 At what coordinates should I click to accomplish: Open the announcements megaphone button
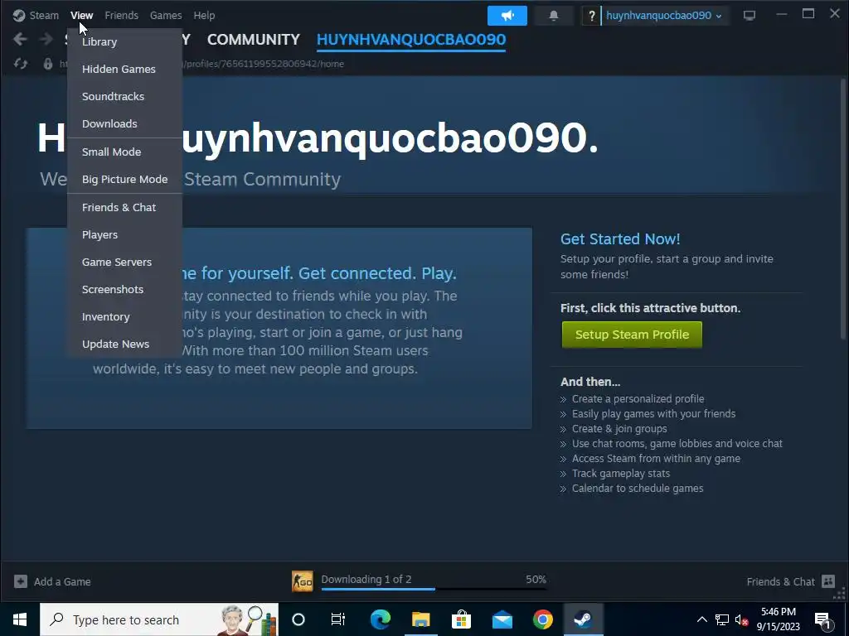pos(507,15)
